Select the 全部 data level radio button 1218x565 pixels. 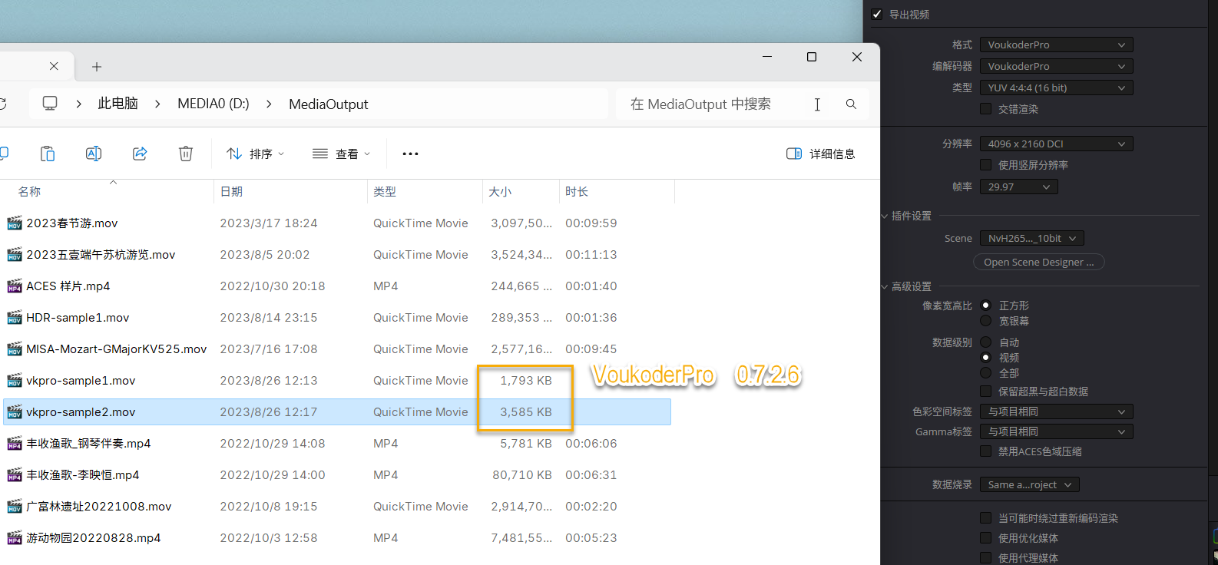point(986,373)
